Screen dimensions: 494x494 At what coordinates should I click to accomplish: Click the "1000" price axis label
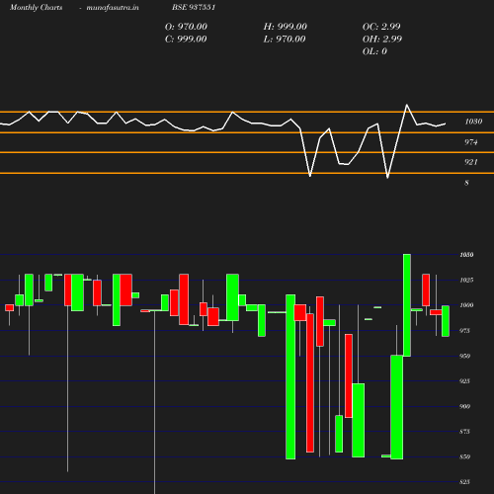(466, 305)
